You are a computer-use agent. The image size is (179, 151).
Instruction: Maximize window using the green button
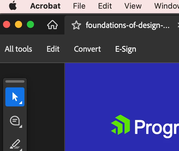click(x=30, y=24)
